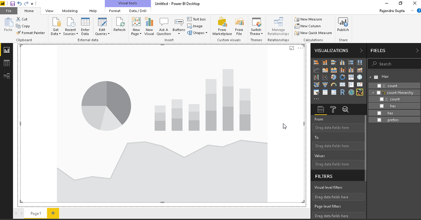
Task: Open the File menu tab
Action: 9,11
